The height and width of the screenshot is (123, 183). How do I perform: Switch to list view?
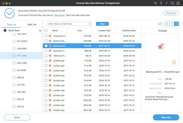click(x=172, y=24)
